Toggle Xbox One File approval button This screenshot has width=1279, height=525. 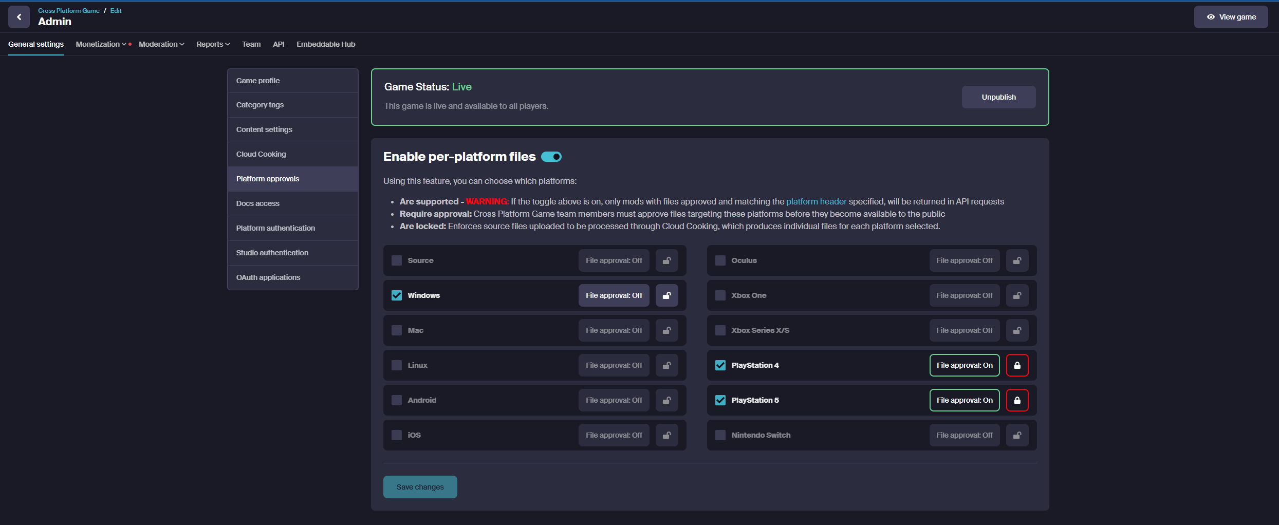(964, 295)
